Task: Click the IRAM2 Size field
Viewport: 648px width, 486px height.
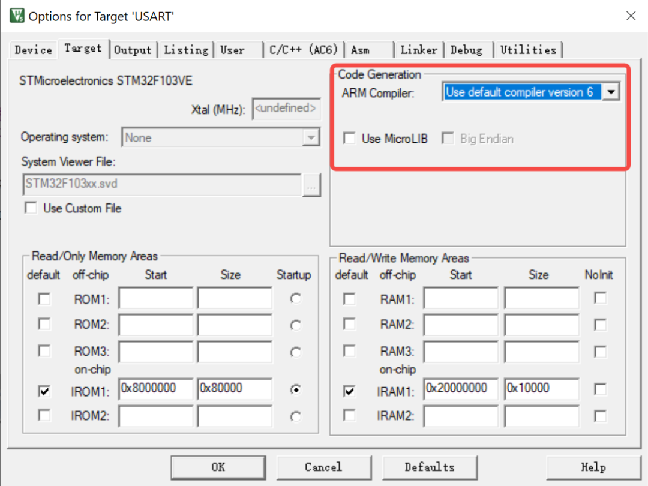Action: [x=541, y=416]
